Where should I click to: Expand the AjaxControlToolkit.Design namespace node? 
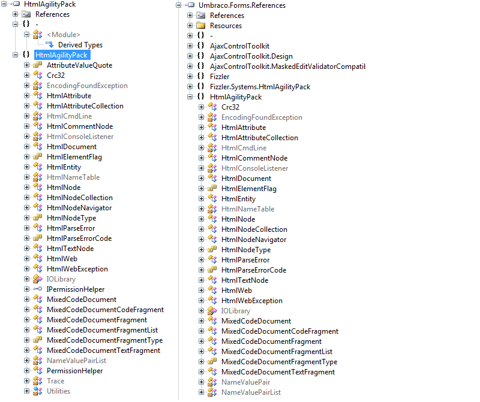(190, 56)
